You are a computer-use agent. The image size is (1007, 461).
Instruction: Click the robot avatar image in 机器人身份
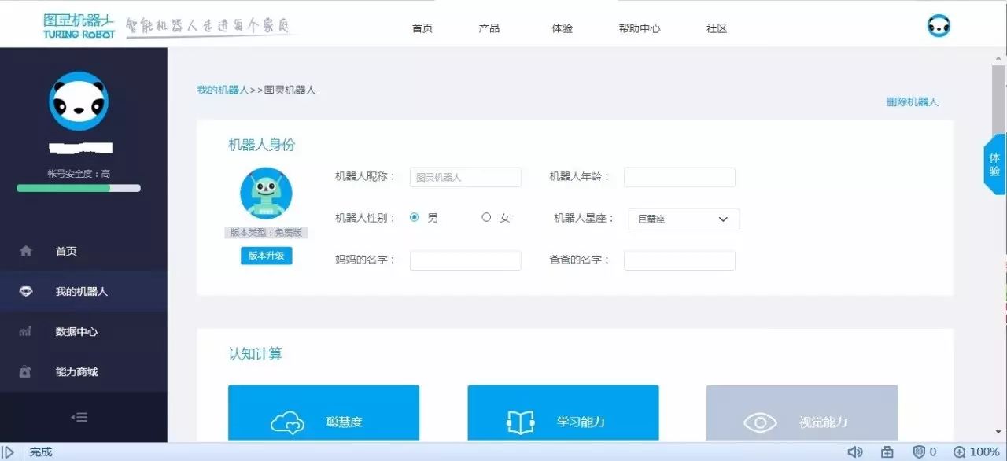pyautogui.click(x=266, y=193)
